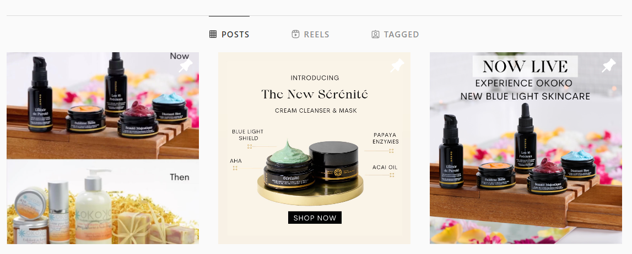Click the blue Diamant Bleu jar in Now Live post
The height and width of the screenshot is (254, 632).
[x=577, y=164]
